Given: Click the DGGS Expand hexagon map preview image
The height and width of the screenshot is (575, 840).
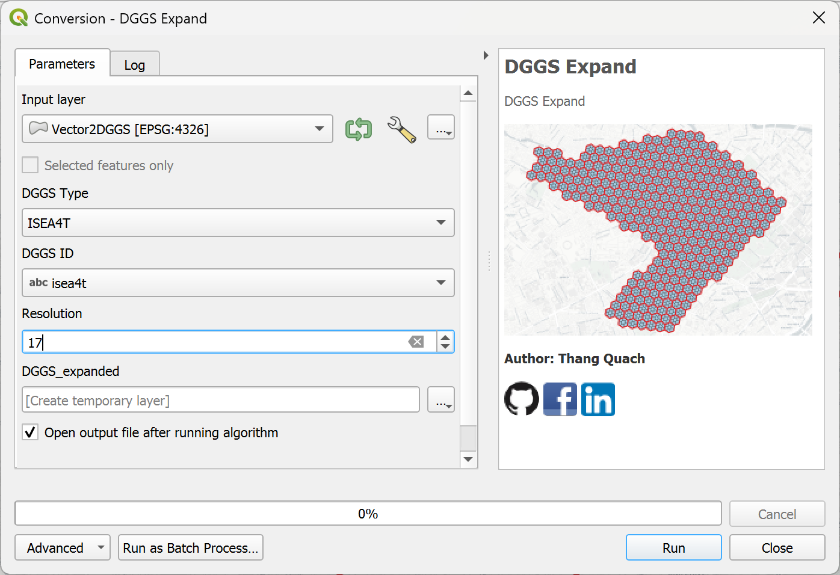Looking at the screenshot, I should (x=658, y=230).
